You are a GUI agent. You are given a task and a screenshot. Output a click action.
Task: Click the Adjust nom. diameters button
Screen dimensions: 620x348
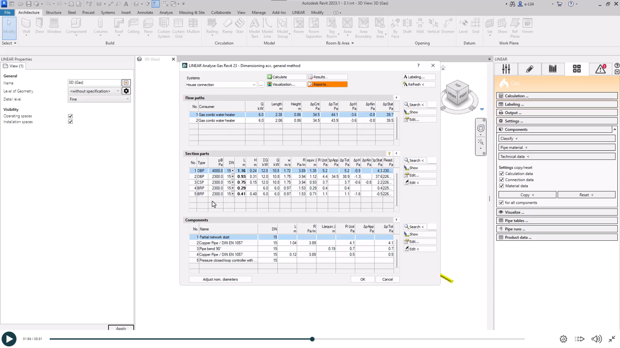(220, 279)
